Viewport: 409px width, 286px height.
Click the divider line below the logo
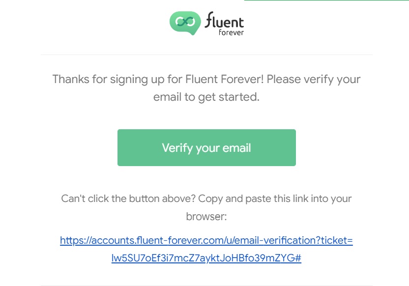[x=206, y=55]
